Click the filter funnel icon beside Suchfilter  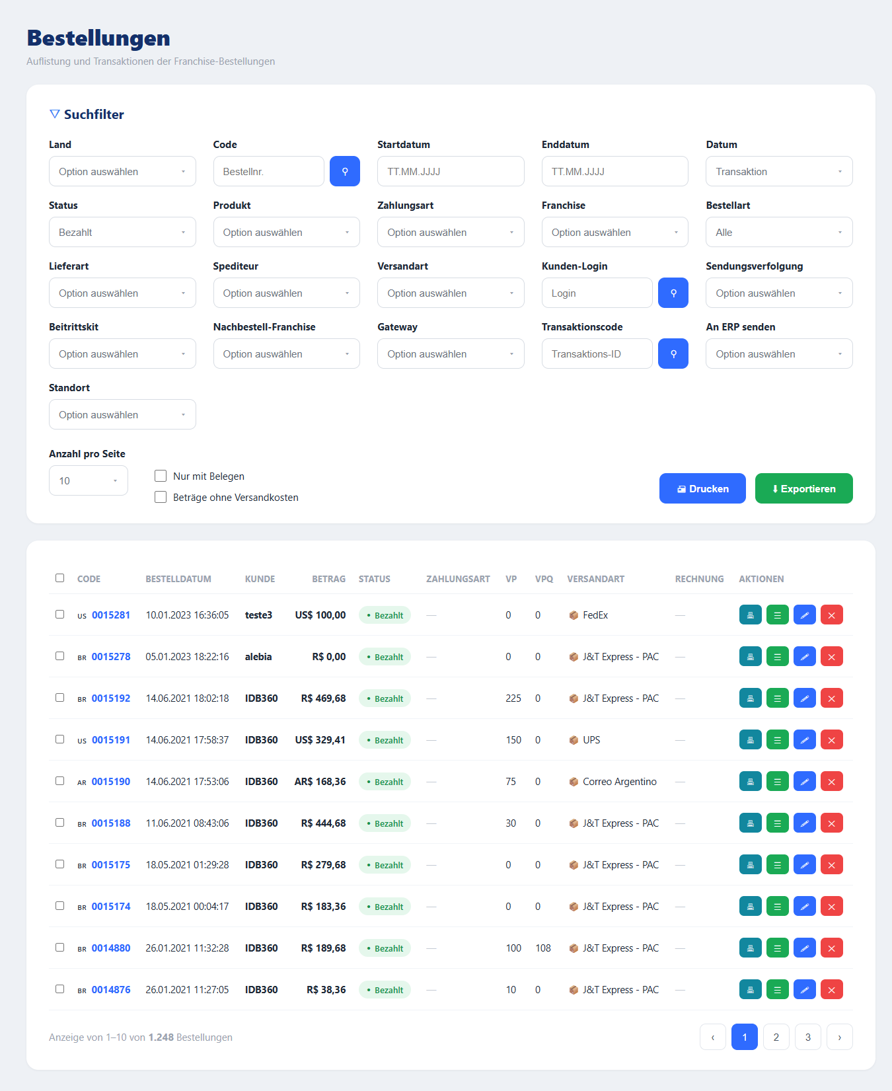point(55,114)
